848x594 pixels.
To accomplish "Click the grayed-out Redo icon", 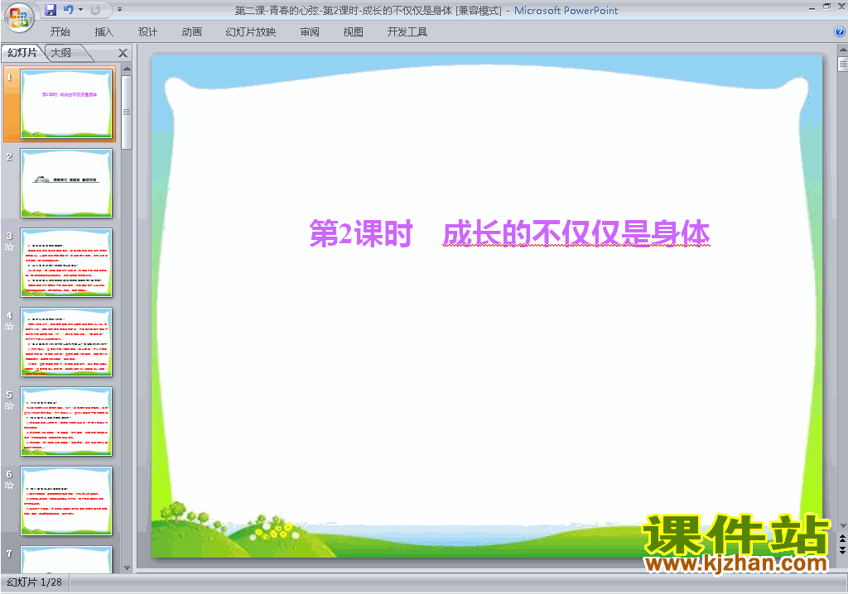I will pyautogui.click(x=96, y=10).
